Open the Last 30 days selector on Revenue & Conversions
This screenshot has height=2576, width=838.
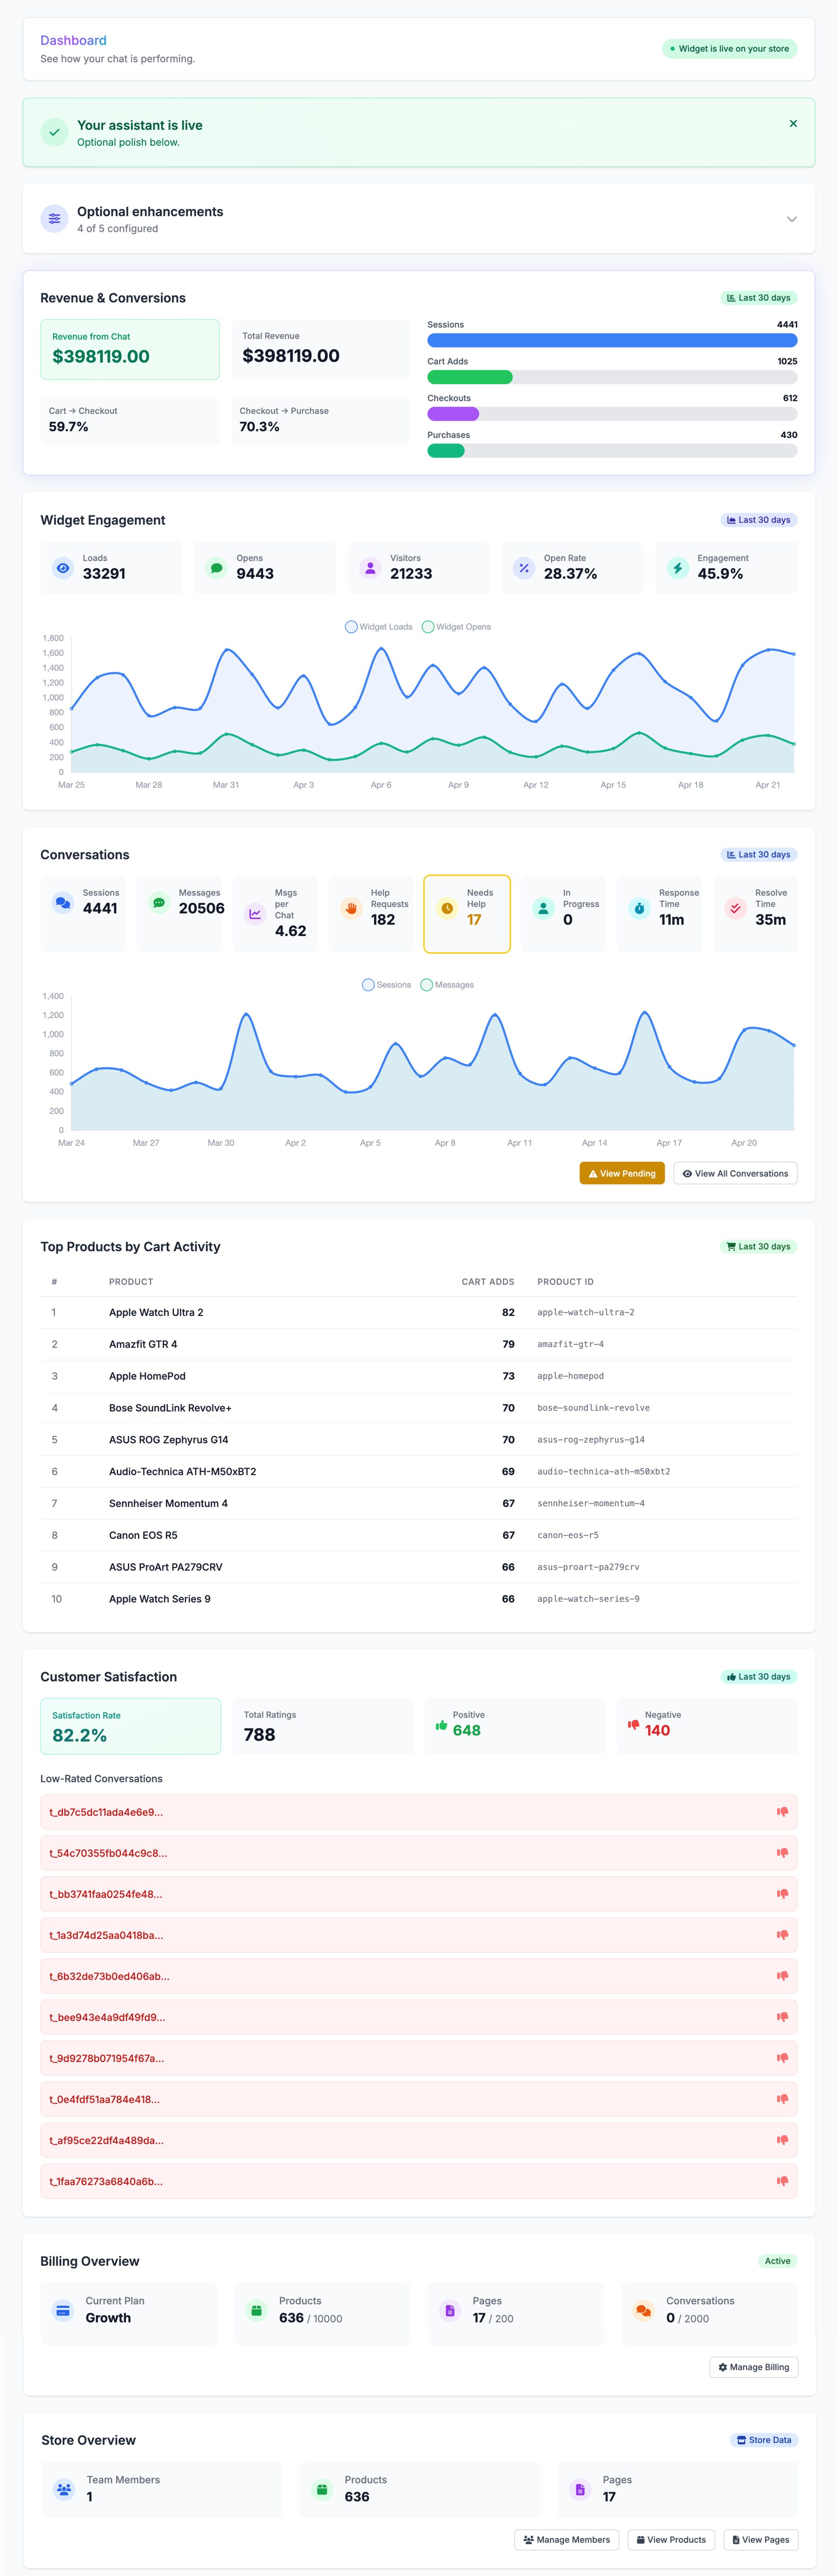tap(758, 297)
